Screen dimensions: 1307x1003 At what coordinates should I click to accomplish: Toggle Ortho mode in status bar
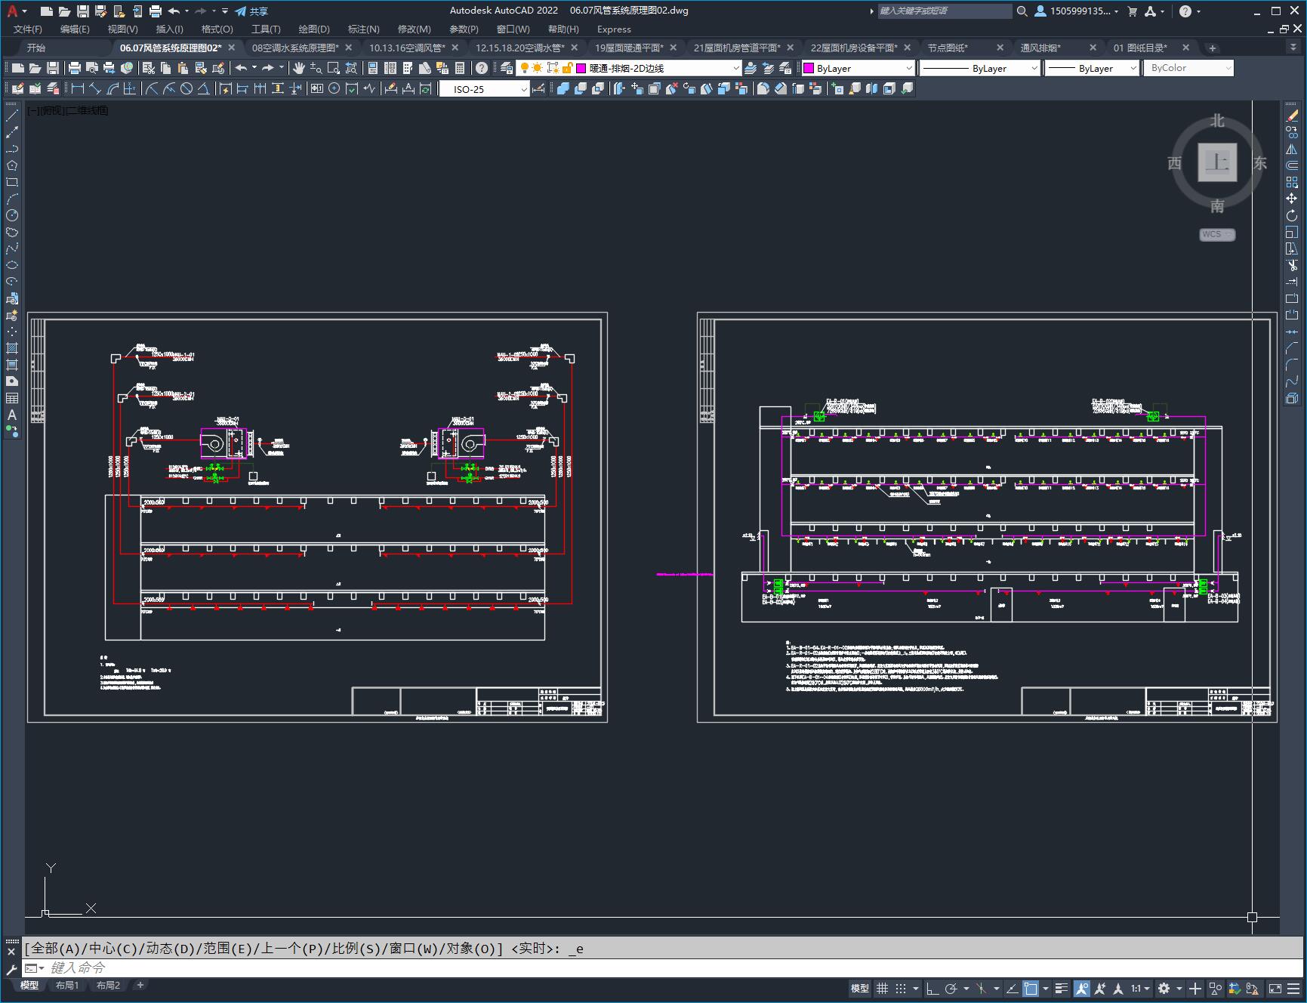pyautogui.click(x=932, y=988)
